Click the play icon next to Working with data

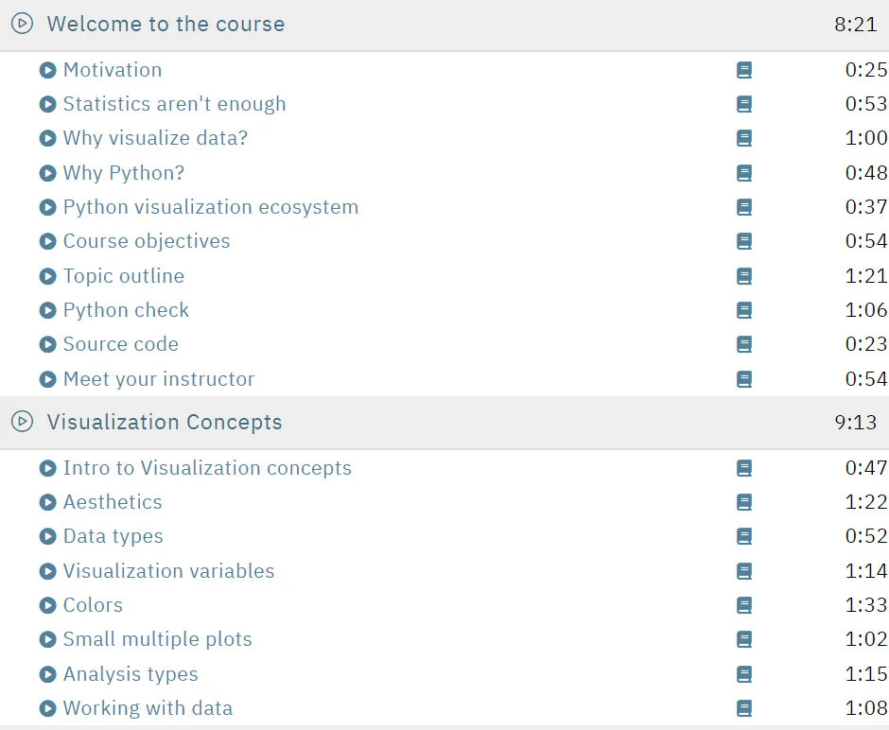tap(47, 708)
